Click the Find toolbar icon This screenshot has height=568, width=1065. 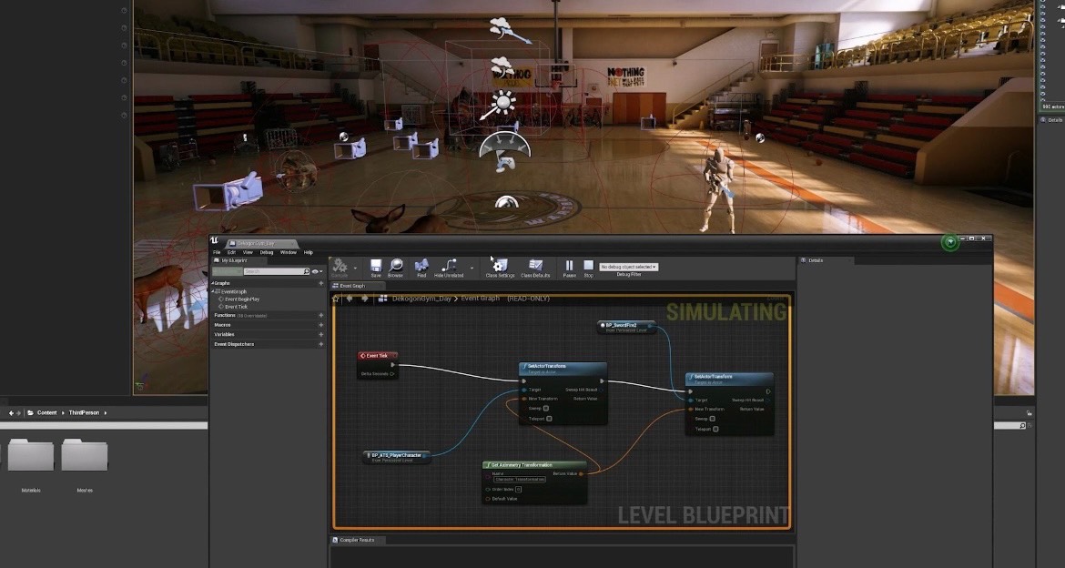[x=421, y=267]
